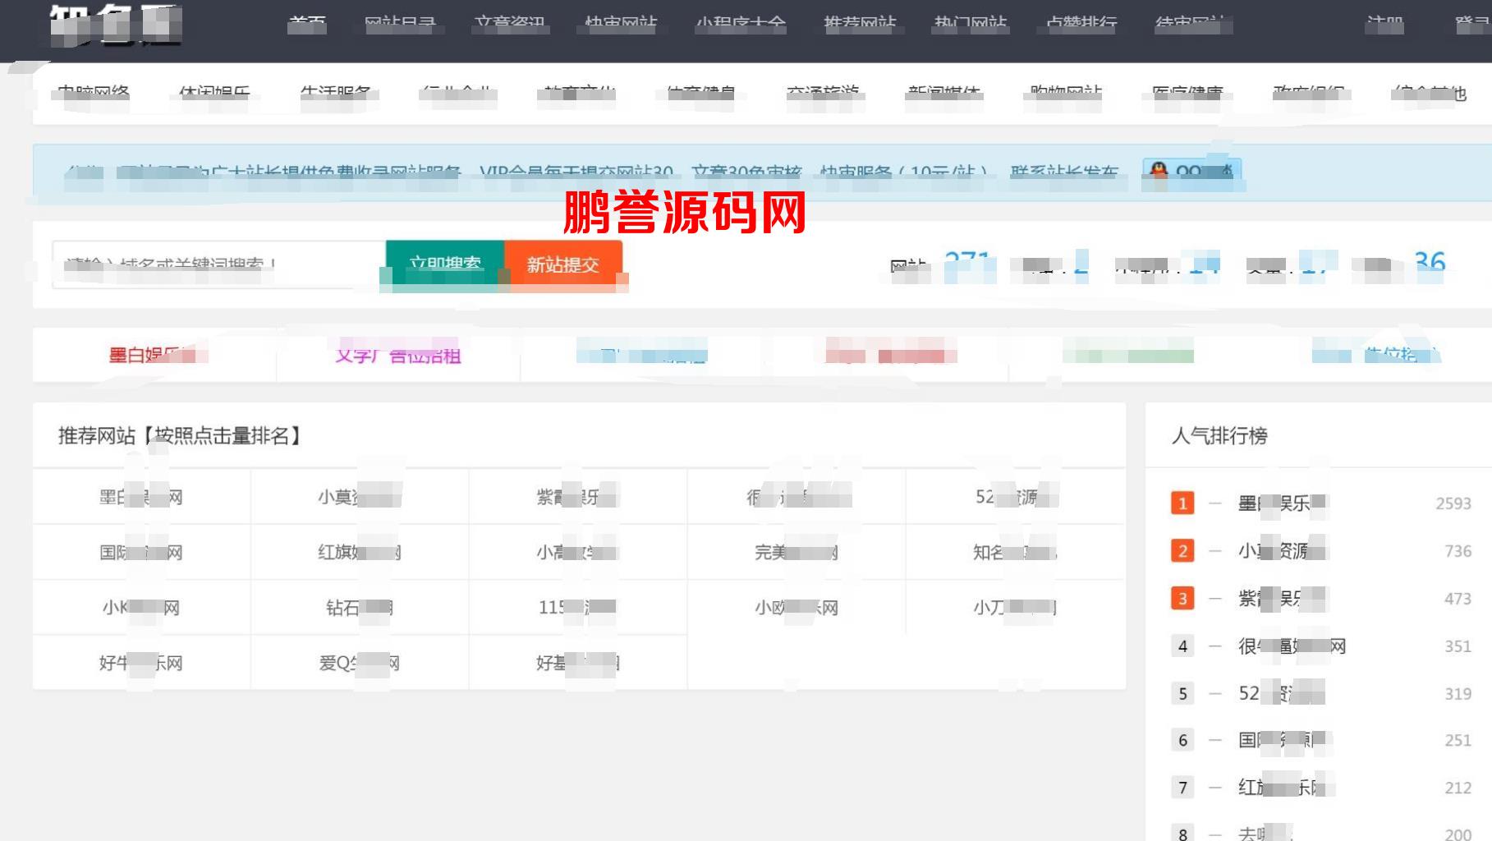The height and width of the screenshot is (841, 1492).
Task: Select the 新闻媒体 category
Action: [943, 94]
